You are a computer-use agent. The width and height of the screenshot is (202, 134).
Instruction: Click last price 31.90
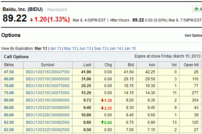(x=86, y=79)
